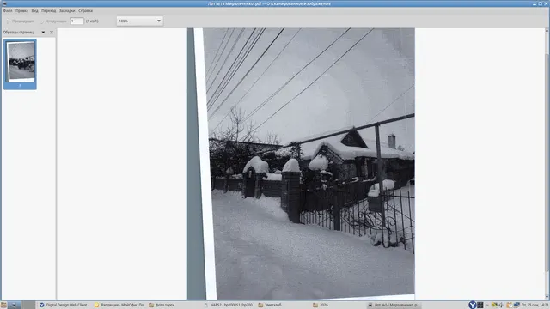Click the Yandex browser tray icon

pos(472,306)
